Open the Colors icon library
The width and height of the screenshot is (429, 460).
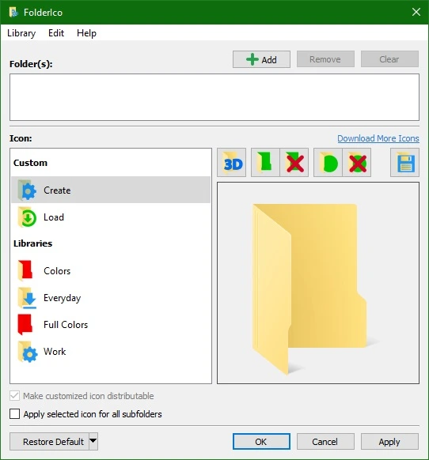(x=111, y=270)
